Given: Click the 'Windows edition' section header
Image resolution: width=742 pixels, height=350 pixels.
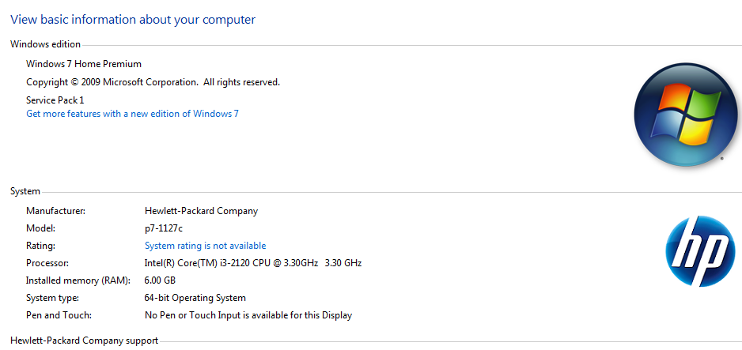Looking at the screenshot, I should pos(45,44).
